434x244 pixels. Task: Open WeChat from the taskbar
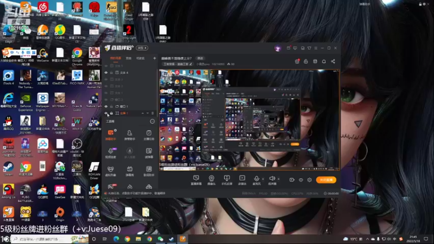[160, 239]
